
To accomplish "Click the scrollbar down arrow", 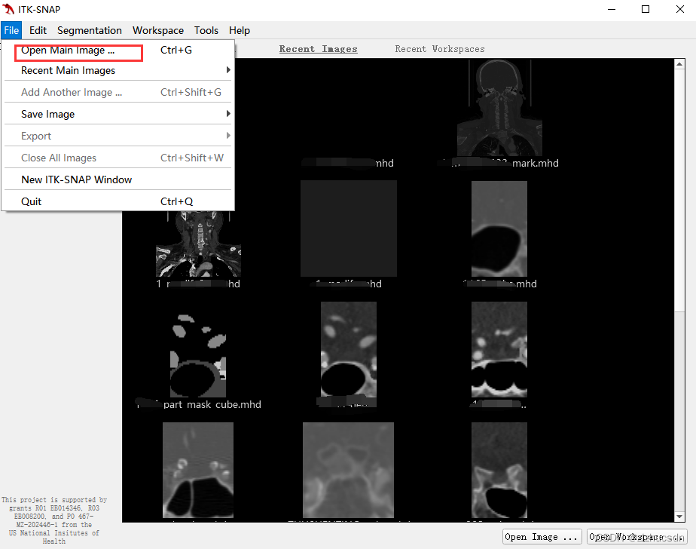I will (x=679, y=517).
